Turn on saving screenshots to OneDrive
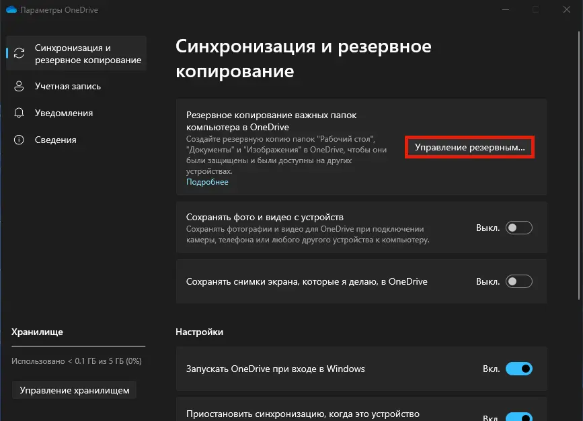Screen dimensions: 583x421 click(519, 281)
